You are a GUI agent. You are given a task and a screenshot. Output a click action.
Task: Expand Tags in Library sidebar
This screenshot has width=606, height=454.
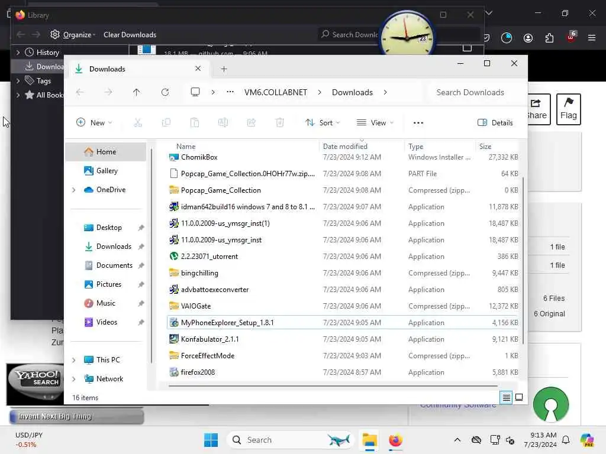[x=18, y=80]
